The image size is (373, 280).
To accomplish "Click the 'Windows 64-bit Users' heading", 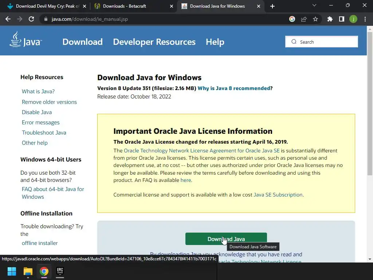I will point(51,160).
